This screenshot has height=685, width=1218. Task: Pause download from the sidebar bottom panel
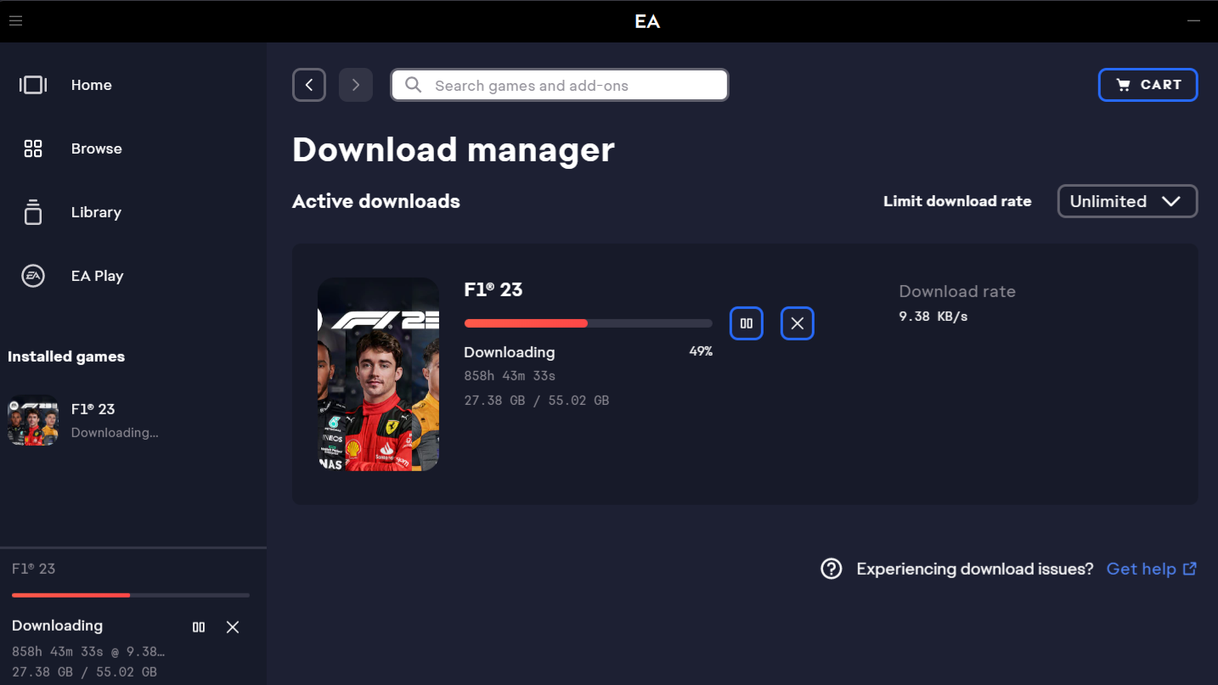tap(199, 627)
